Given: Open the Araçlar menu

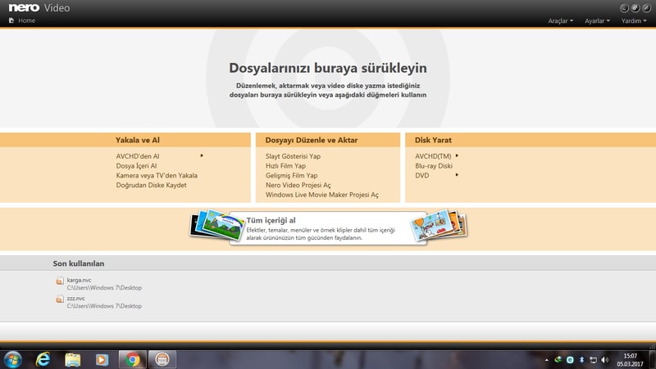Looking at the screenshot, I should pos(561,20).
